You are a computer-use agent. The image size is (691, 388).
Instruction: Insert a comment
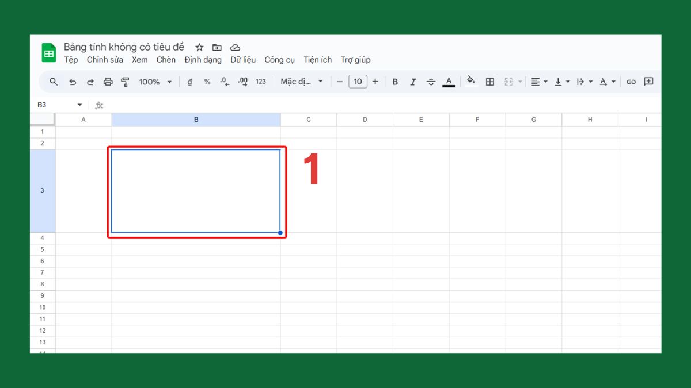tap(648, 81)
